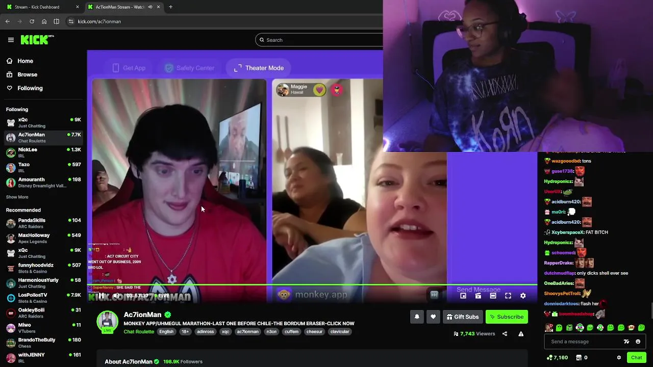Pick the green headphones emote in quick emotes
Screen dimensions: 653x367
click(x=580, y=328)
